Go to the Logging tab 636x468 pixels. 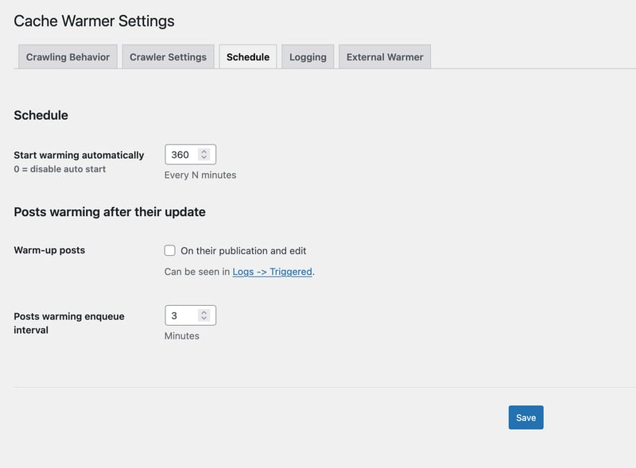coord(308,57)
